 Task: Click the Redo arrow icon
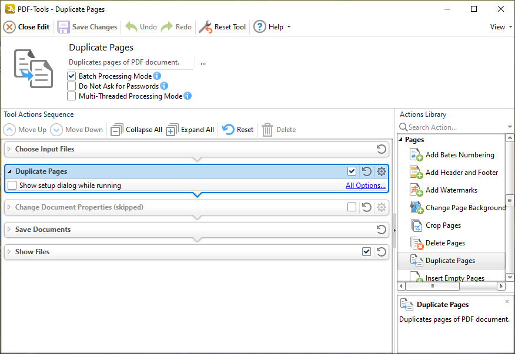coord(166,26)
